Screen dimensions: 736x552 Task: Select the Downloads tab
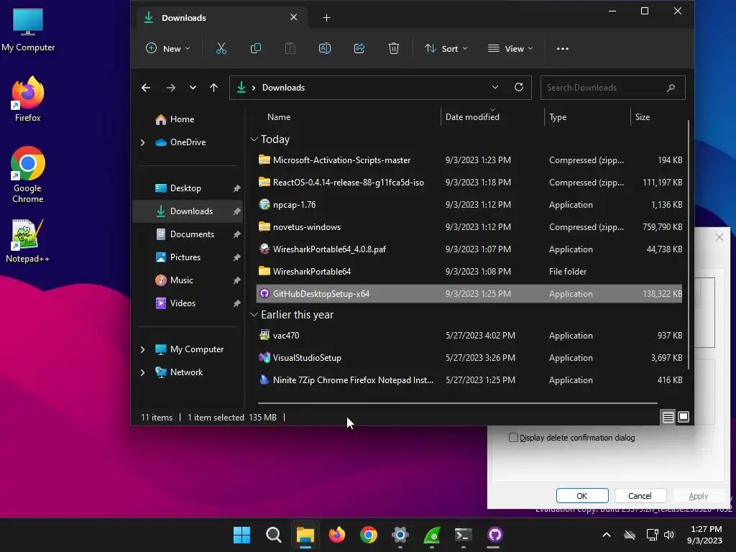coord(221,18)
